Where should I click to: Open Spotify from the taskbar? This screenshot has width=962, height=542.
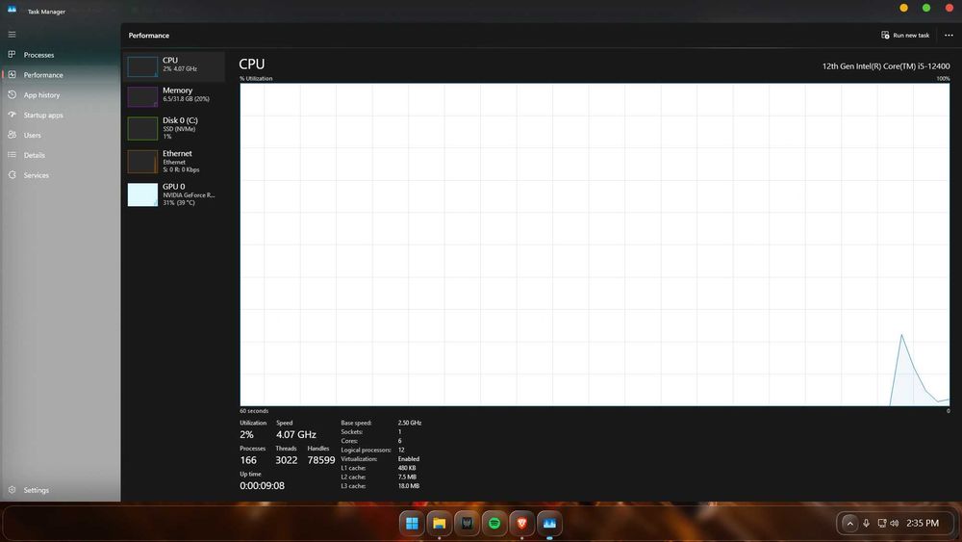pyautogui.click(x=494, y=524)
